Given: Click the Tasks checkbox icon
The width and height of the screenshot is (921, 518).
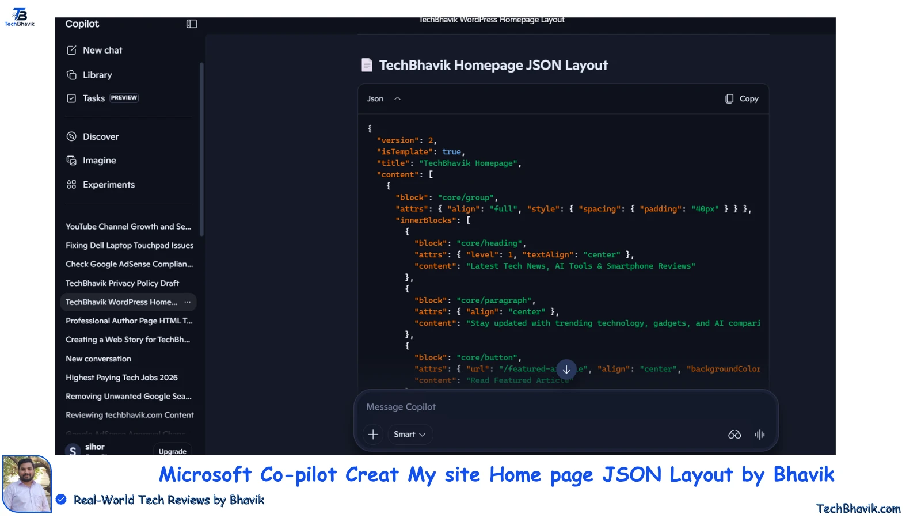Looking at the screenshot, I should (x=71, y=98).
